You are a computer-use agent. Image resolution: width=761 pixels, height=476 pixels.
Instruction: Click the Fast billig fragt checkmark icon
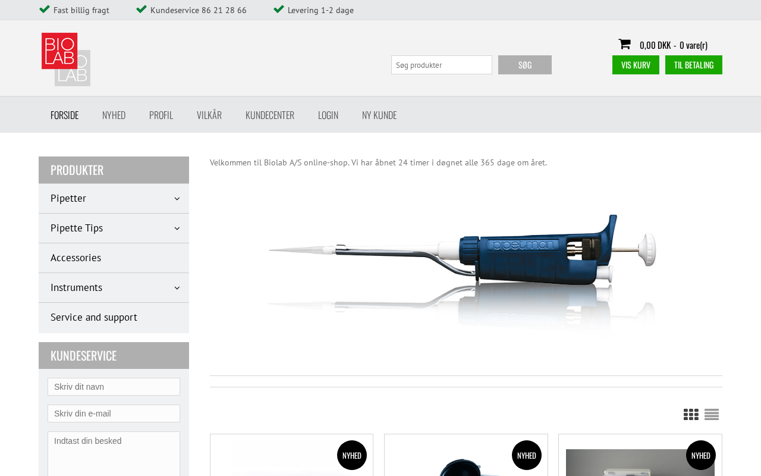[45, 9]
